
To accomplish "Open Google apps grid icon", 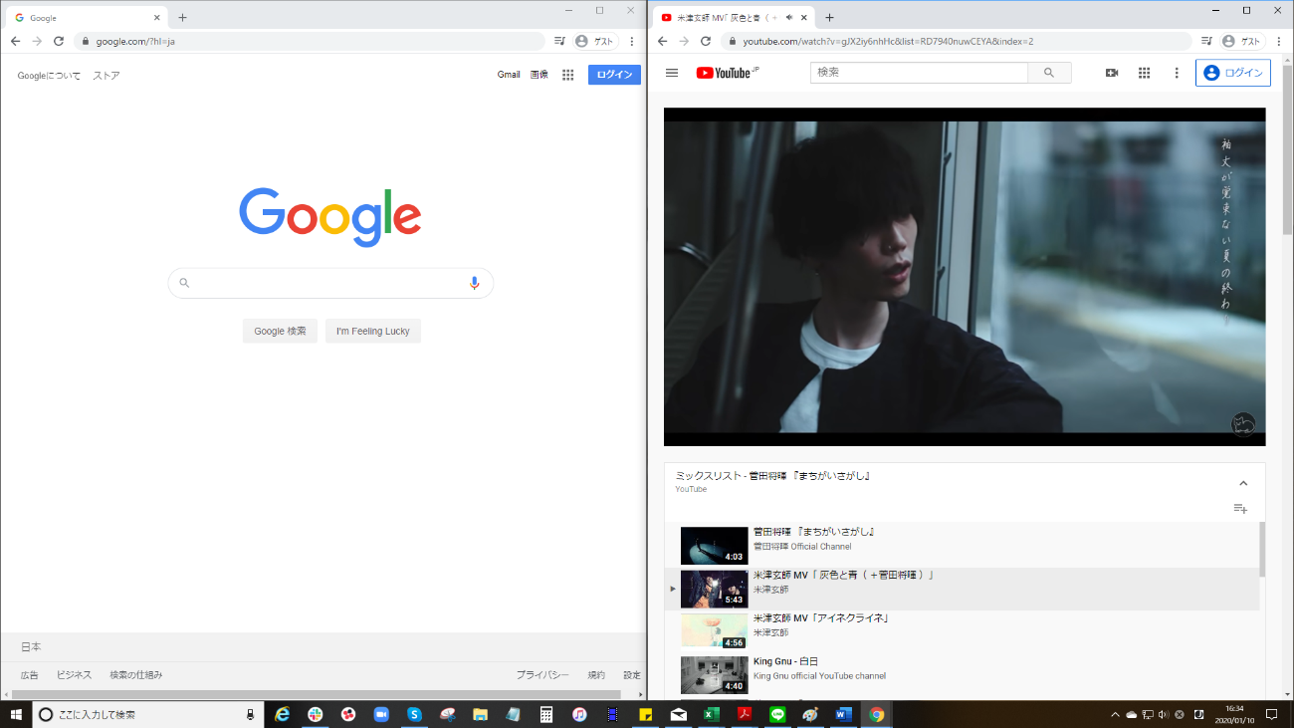I will [568, 75].
